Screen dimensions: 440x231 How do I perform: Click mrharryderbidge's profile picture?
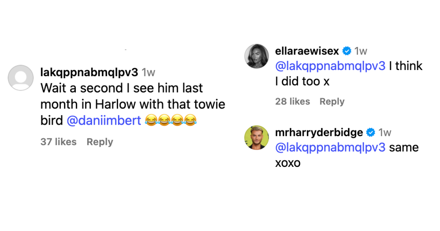click(257, 137)
